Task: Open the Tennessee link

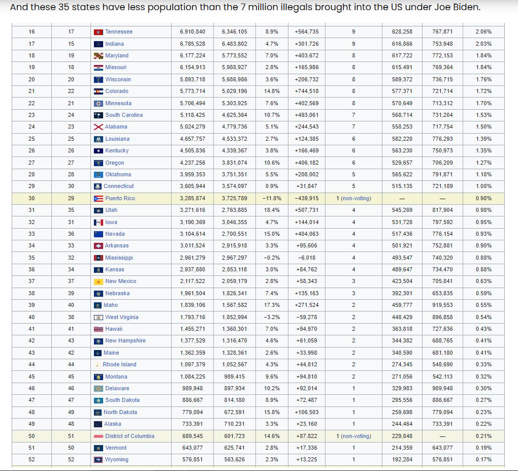Action: pos(119,32)
